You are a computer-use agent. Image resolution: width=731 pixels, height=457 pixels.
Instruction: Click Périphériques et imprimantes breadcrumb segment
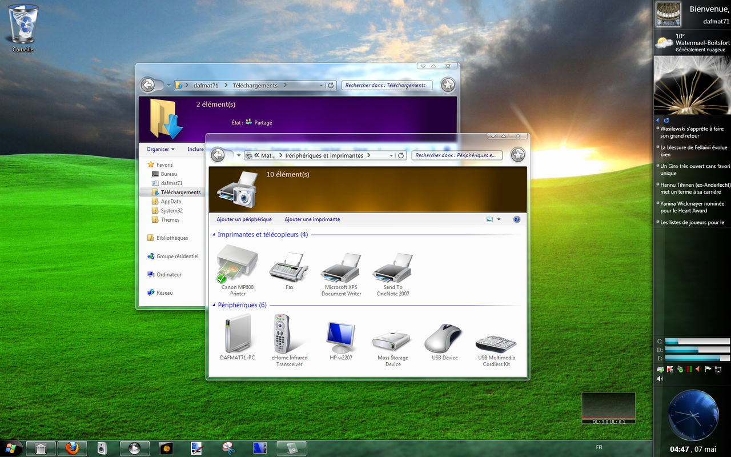[324, 155]
